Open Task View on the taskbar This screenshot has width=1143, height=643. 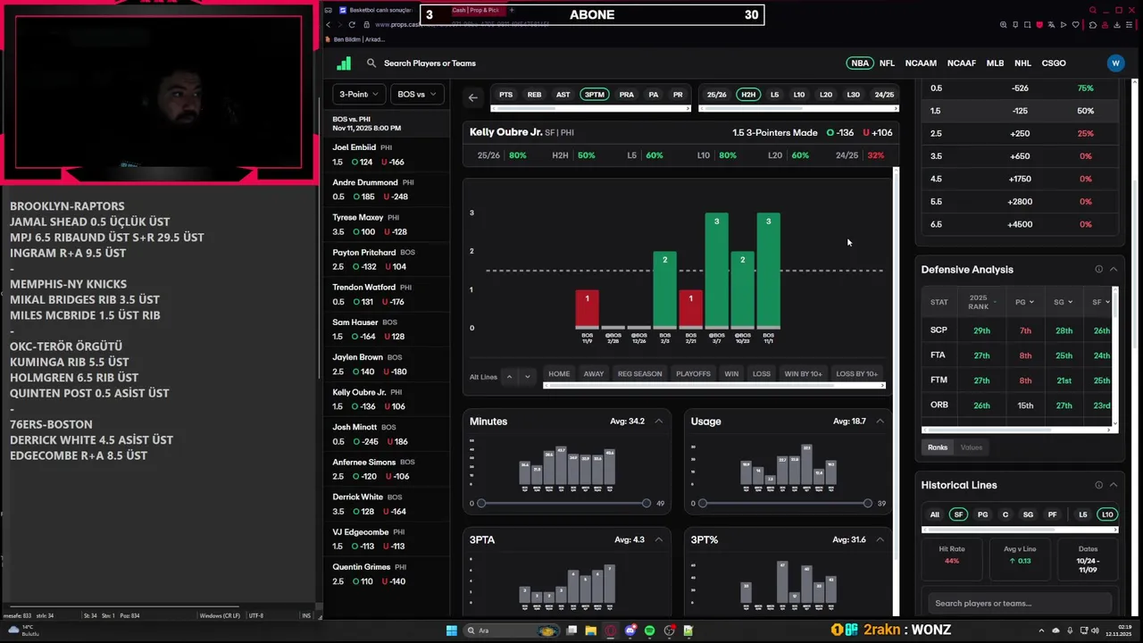pos(571,630)
